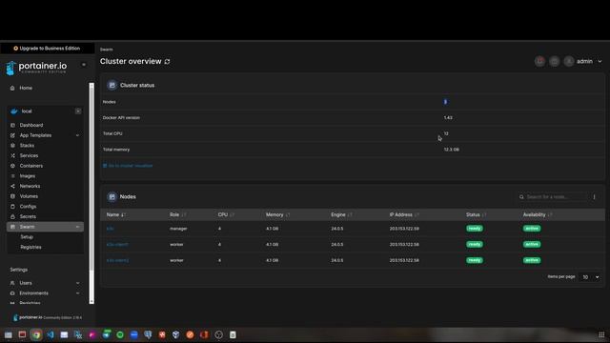Open the Nodes table settings kebab icon
610x343 pixels.
coord(594,197)
